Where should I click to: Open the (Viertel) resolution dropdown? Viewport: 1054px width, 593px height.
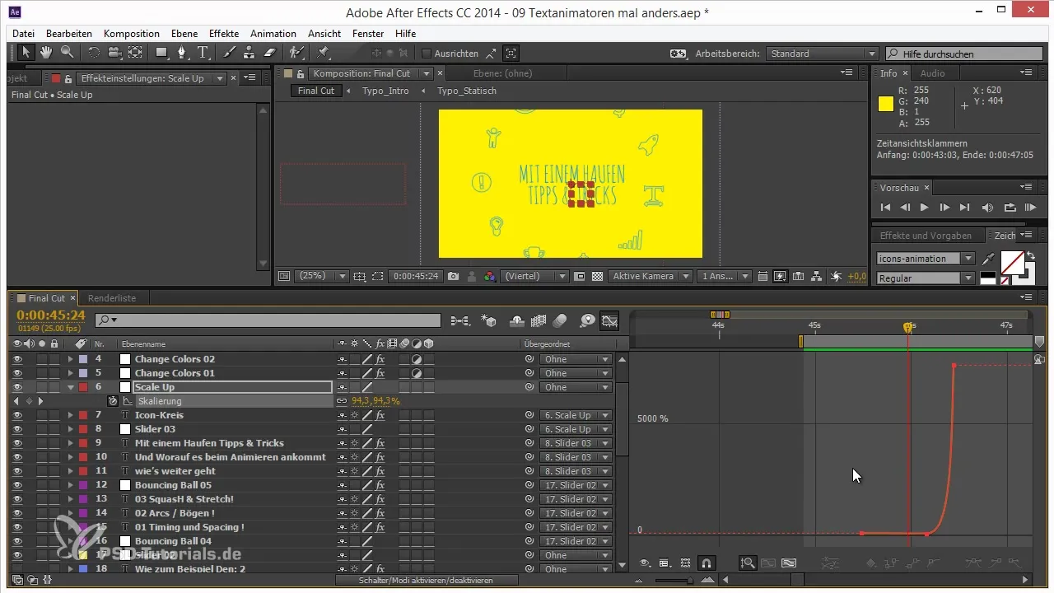click(x=536, y=277)
